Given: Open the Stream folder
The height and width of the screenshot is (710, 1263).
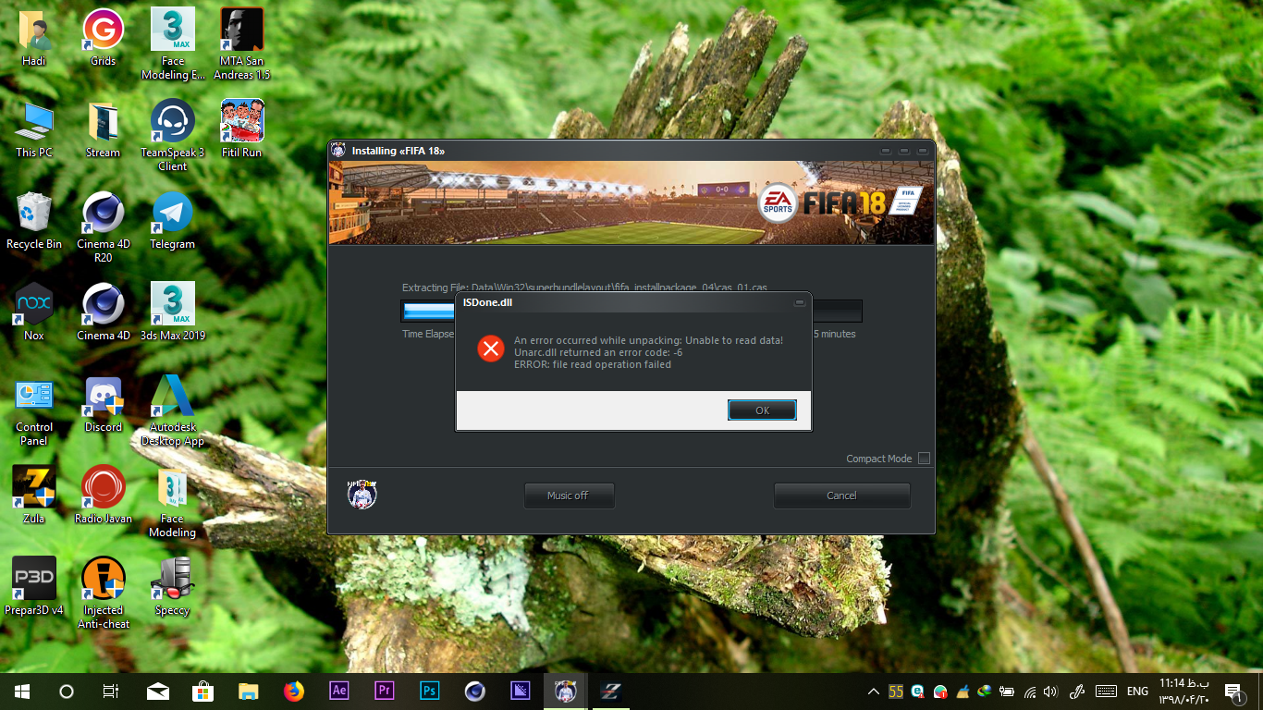Looking at the screenshot, I should 103,129.
